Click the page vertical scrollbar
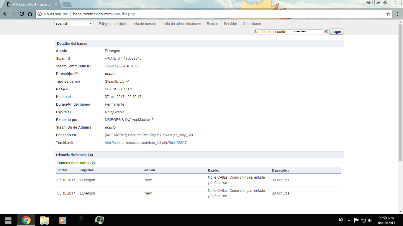Viewport: 403px width, 226px height. tap(400, 92)
